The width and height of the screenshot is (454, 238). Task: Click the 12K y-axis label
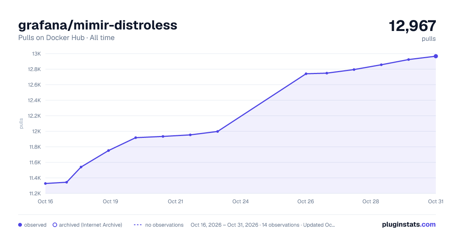[36, 131]
